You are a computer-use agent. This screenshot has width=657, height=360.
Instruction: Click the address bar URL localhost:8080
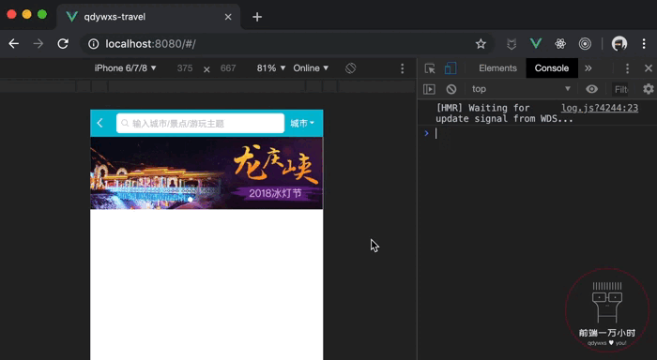[x=150, y=44]
